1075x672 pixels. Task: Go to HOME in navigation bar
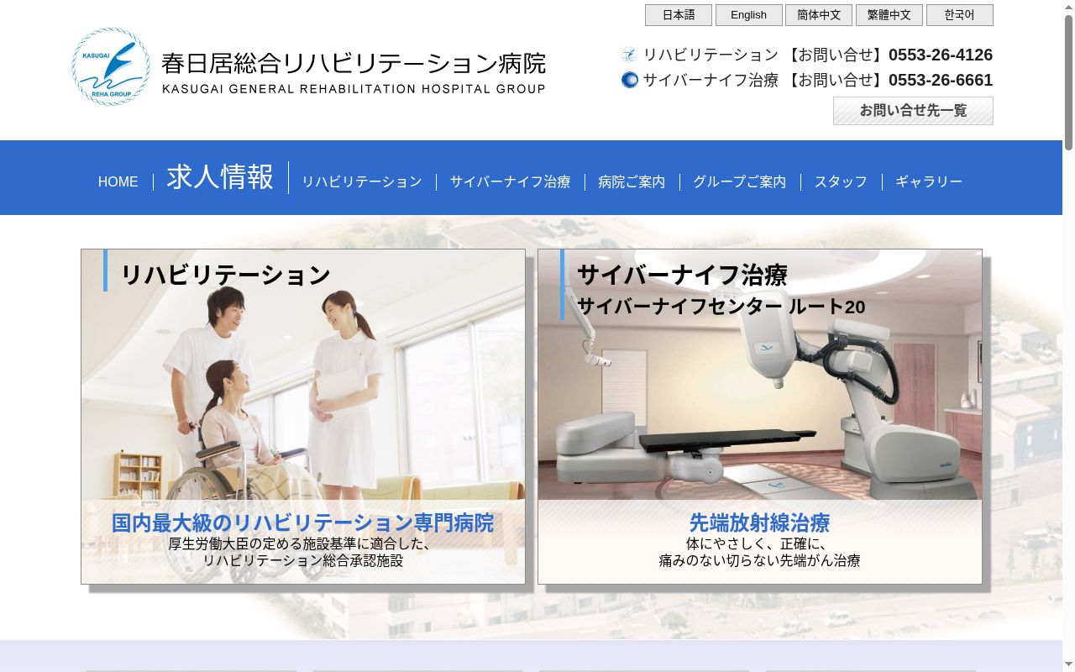118,181
